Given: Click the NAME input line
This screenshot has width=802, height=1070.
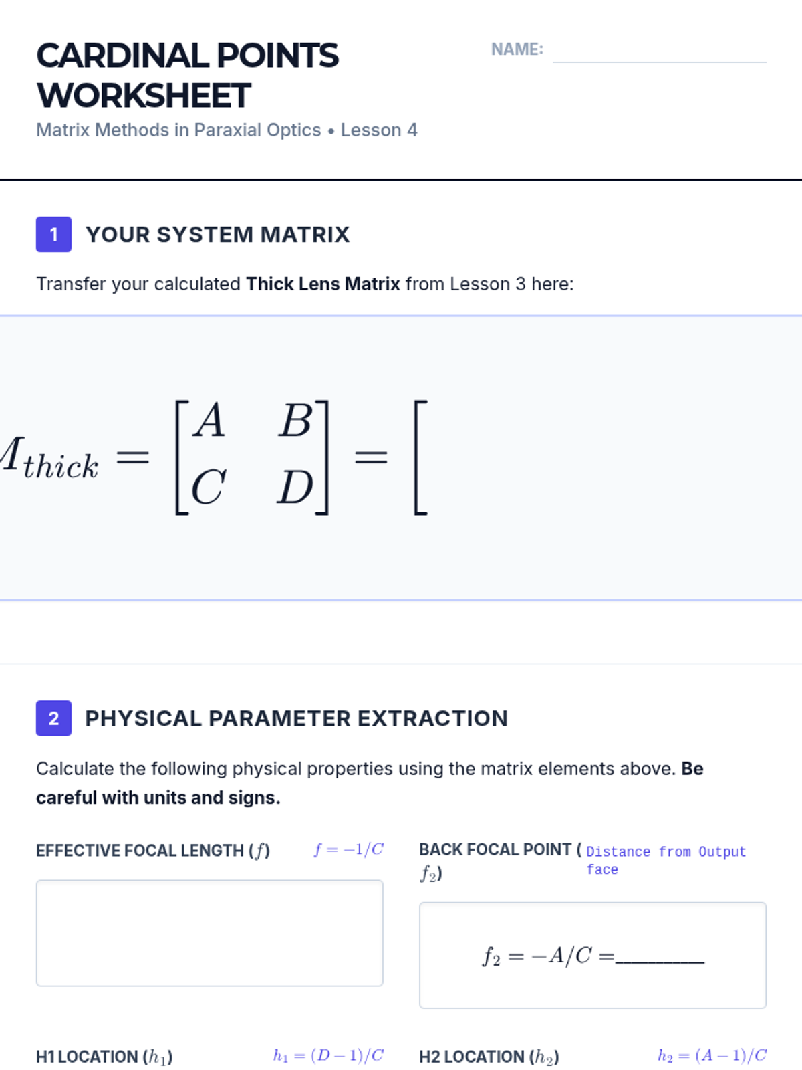Looking at the screenshot, I should tap(659, 50).
